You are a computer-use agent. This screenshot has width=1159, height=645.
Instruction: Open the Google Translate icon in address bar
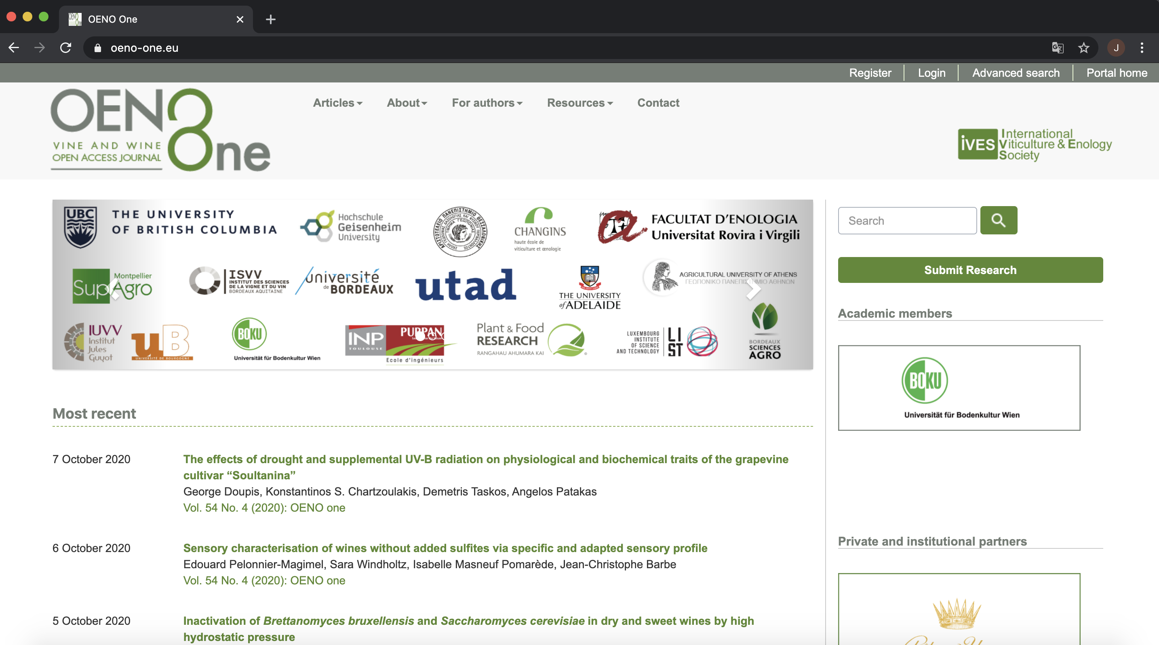pos(1058,48)
